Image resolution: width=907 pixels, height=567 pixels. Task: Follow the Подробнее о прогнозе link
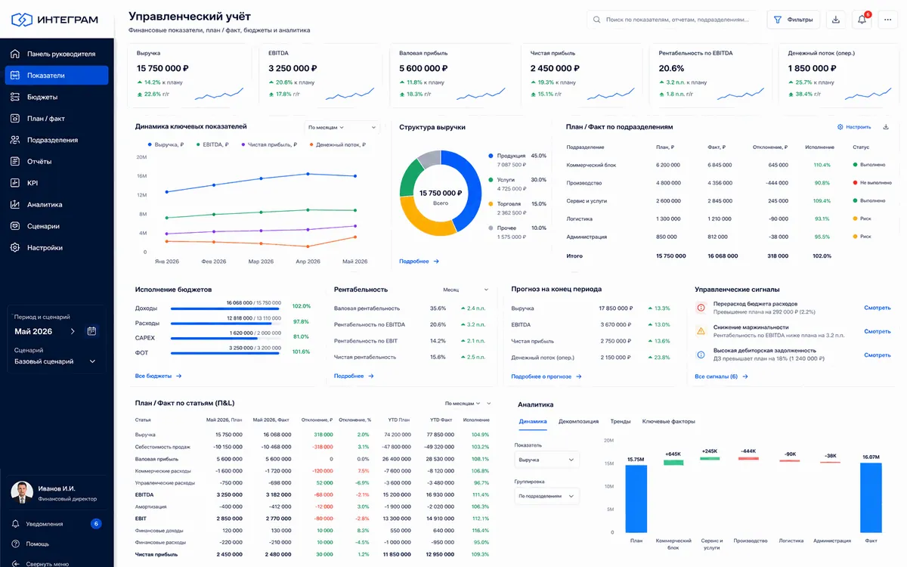[x=546, y=376]
